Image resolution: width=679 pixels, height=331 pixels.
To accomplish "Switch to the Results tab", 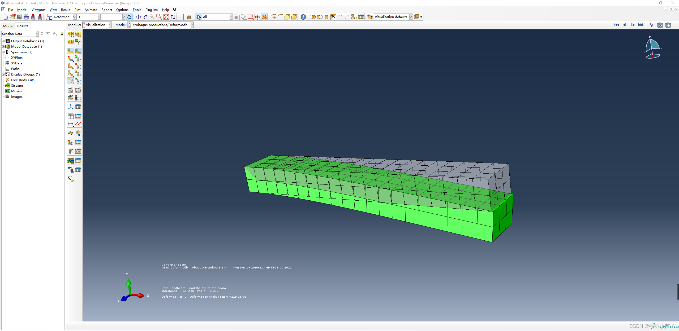I will 23,26.
